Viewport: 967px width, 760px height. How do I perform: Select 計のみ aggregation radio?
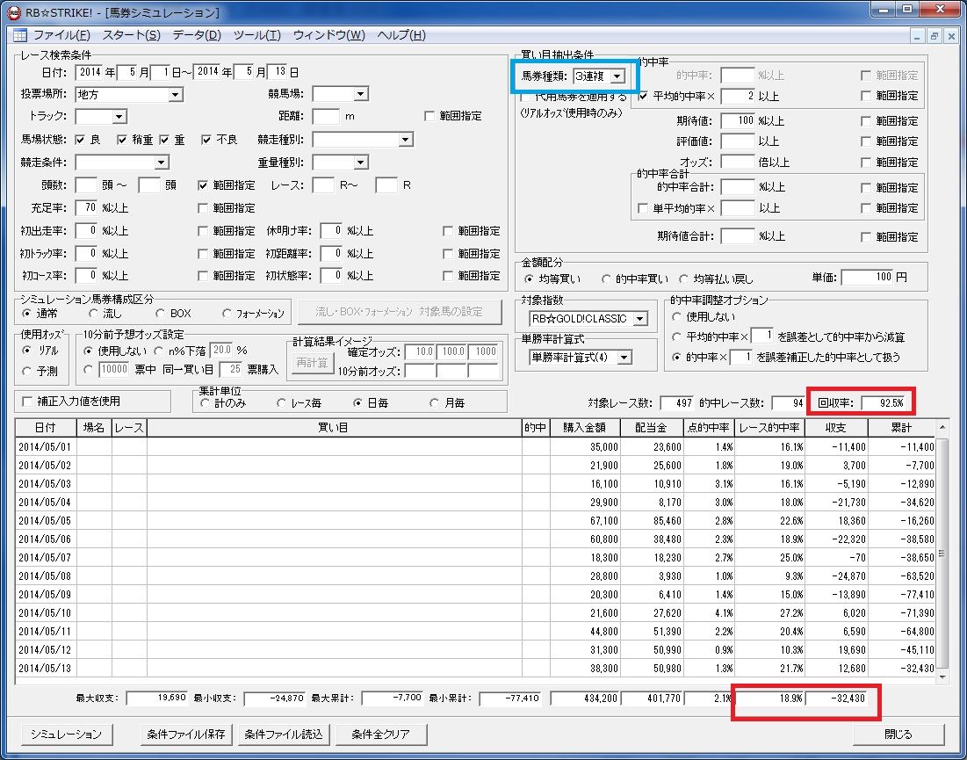205,403
